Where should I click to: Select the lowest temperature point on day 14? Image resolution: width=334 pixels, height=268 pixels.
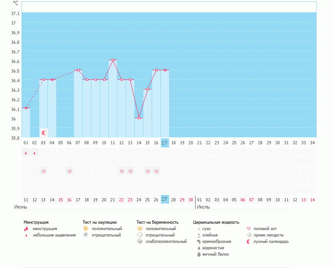pos(139,118)
